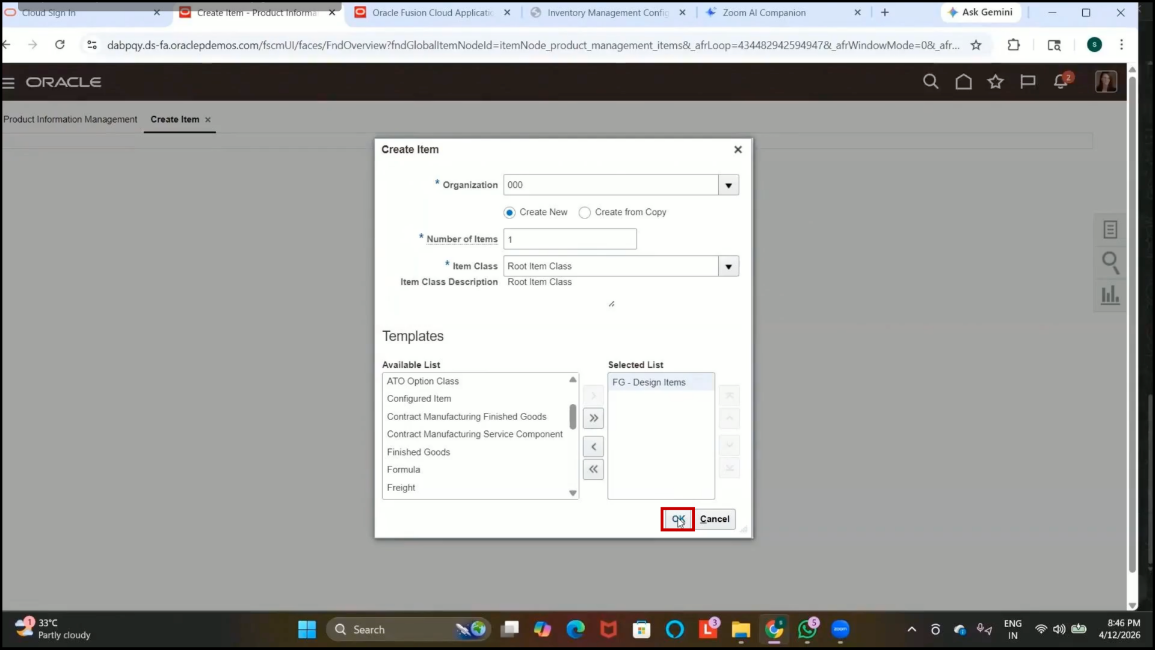The height and width of the screenshot is (650, 1155).
Task: Select the Create Item page tab
Action: click(x=174, y=119)
